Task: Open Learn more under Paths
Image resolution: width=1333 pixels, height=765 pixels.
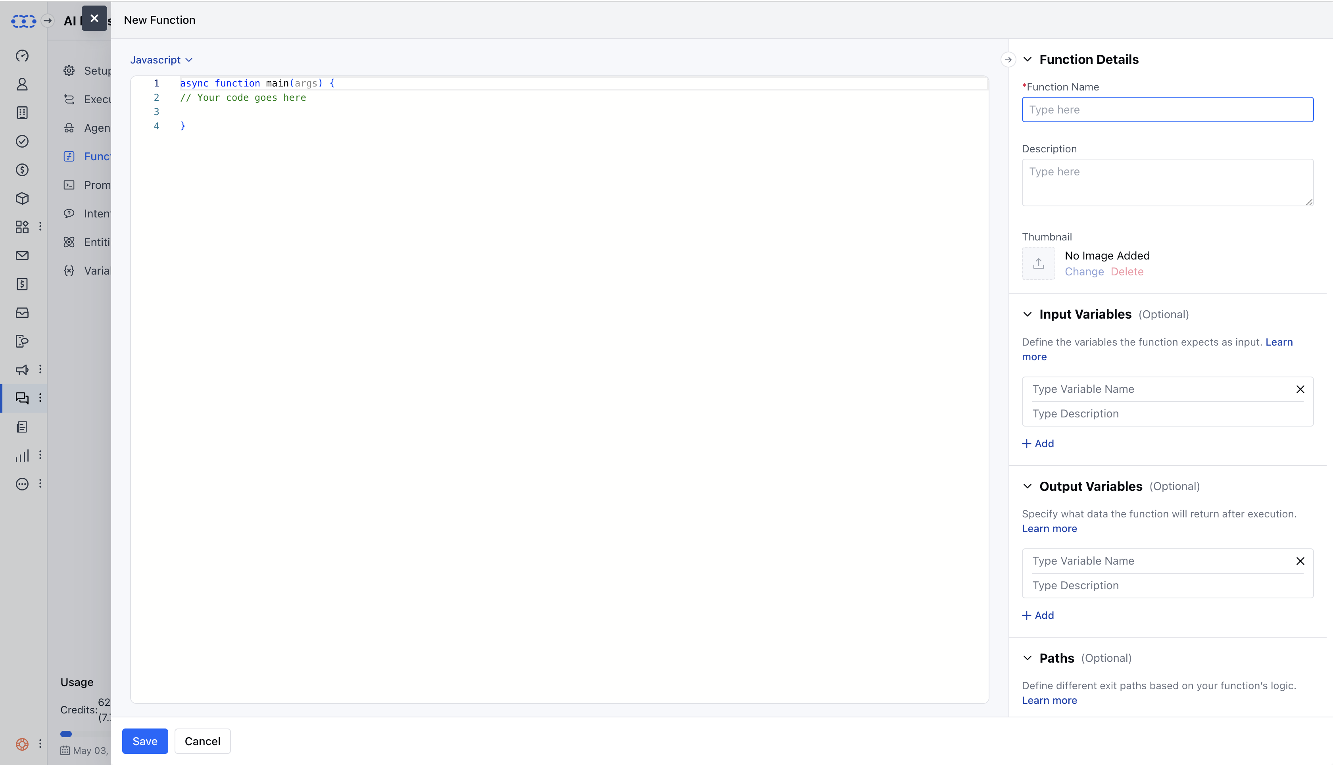Action: (x=1049, y=700)
